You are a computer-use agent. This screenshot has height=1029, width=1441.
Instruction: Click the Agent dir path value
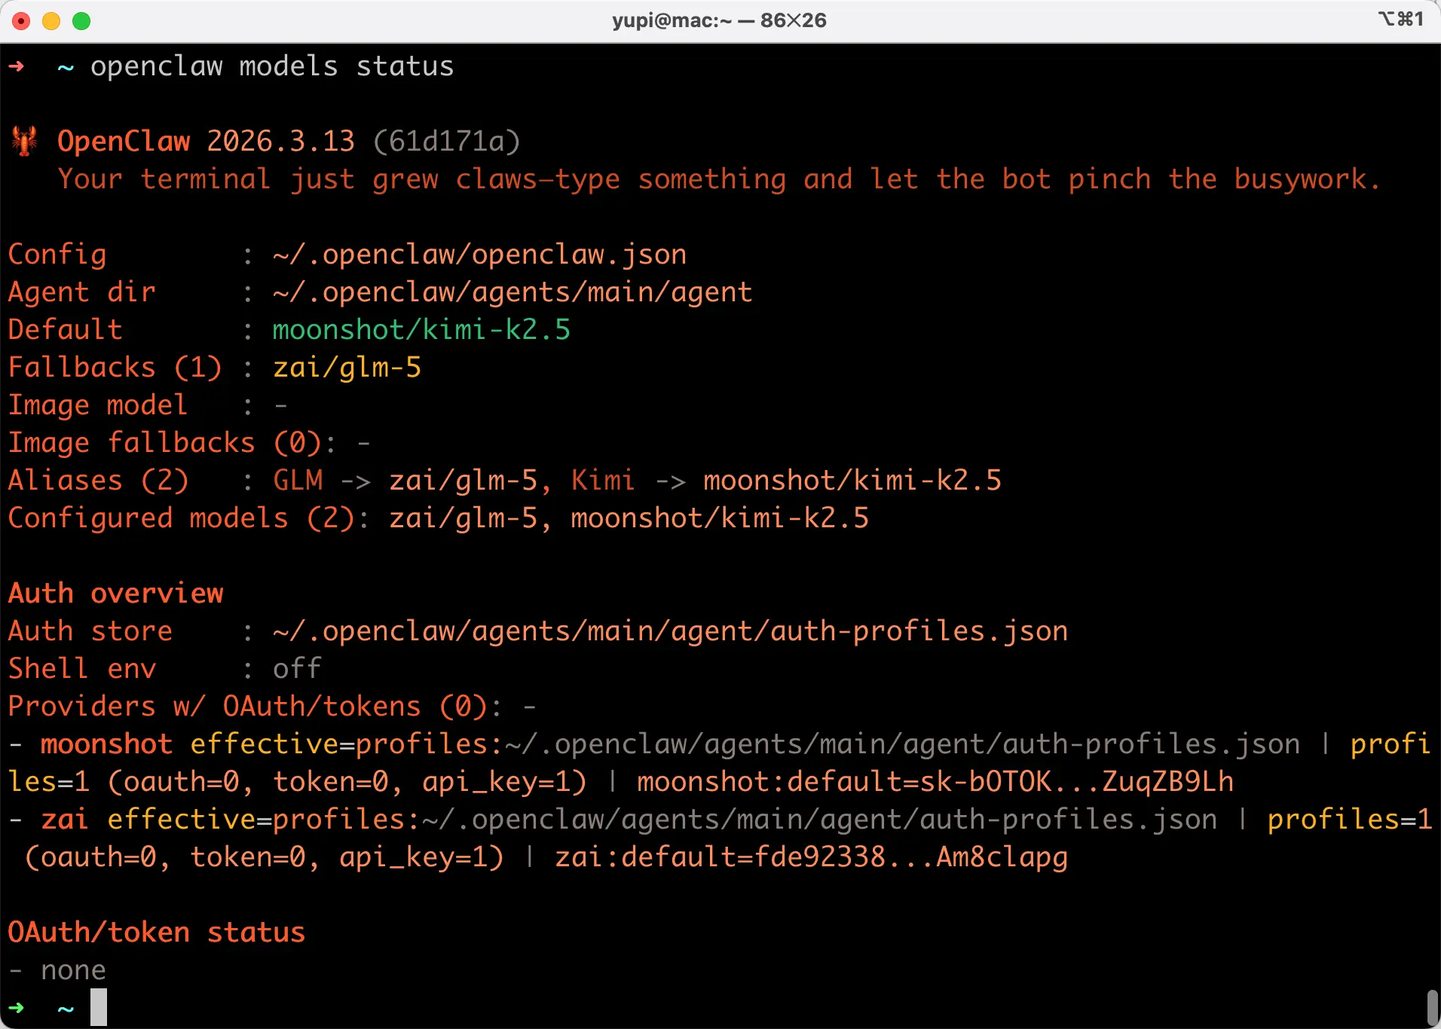click(512, 292)
